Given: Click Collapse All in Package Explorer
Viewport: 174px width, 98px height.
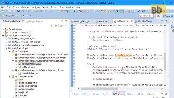Looking at the screenshot, I should [52, 26].
